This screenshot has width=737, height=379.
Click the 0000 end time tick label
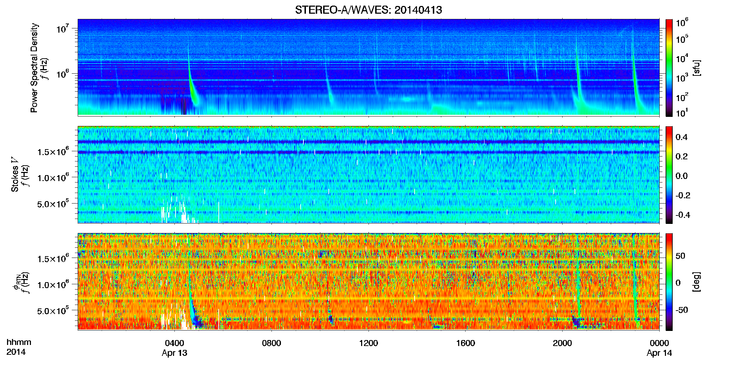(659, 343)
